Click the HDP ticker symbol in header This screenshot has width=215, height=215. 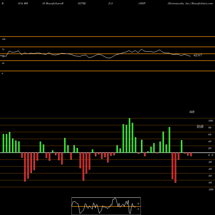(x=142, y=3)
